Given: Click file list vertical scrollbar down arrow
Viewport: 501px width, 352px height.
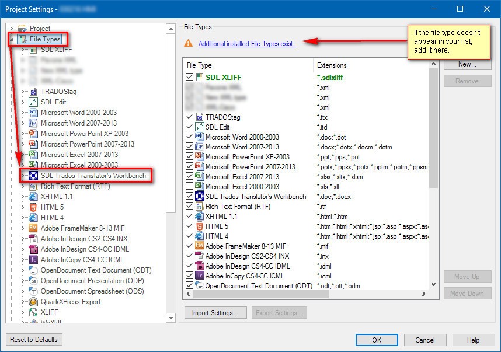Looking at the screenshot, I should point(434,284).
